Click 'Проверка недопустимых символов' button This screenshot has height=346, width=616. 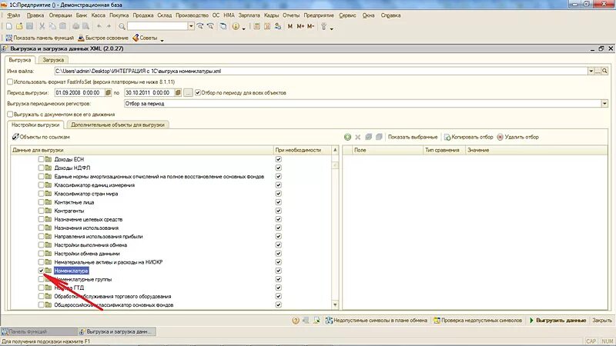tap(477, 321)
